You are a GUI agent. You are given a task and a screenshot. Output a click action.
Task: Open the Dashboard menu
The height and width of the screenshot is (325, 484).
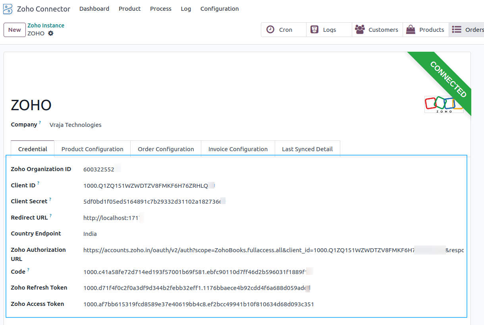coord(94,9)
